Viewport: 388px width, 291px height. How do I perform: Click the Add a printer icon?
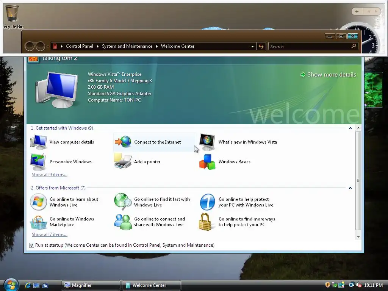click(x=123, y=161)
